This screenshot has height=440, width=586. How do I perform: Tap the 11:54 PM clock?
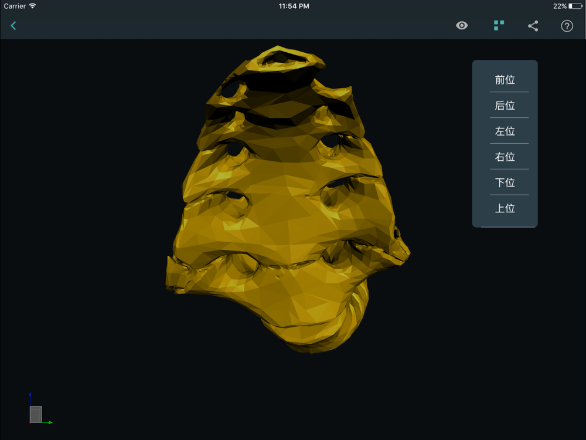(x=294, y=6)
